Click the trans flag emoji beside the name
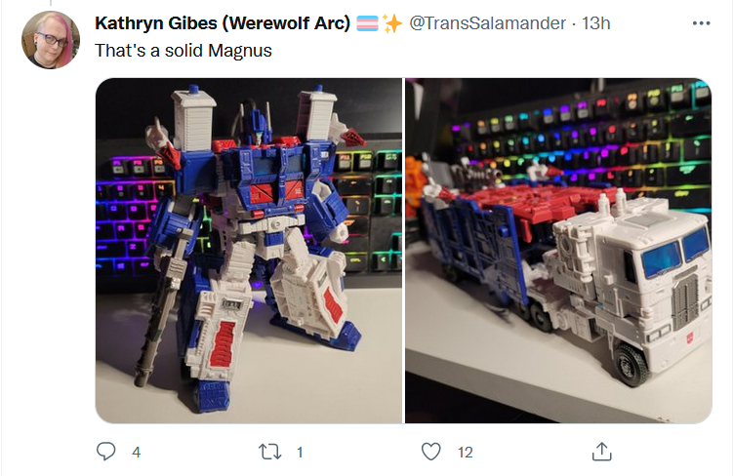Viewport: 733px width, 476px height. (x=367, y=23)
